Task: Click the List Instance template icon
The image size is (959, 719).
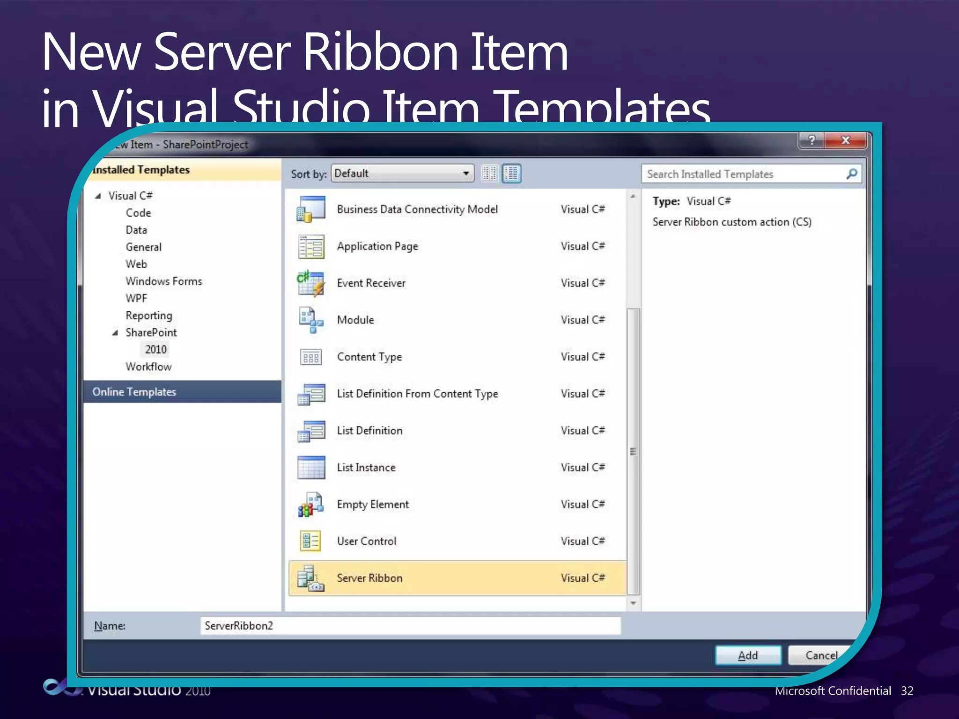Action: click(x=311, y=468)
